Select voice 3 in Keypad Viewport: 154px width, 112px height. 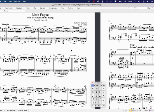coord(98,106)
